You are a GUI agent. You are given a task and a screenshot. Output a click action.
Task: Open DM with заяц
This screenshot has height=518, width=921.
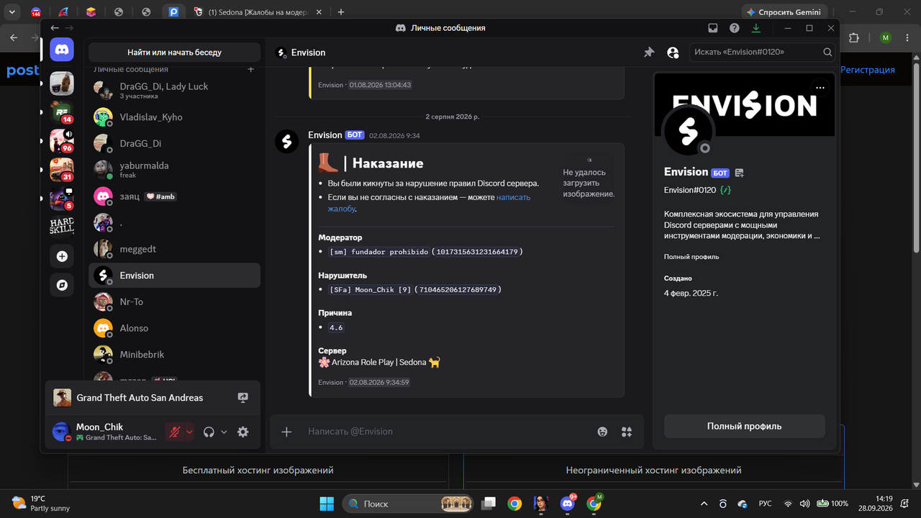point(174,196)
